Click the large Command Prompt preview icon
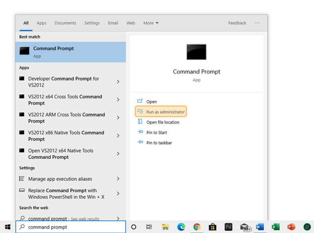 [196, 52]
